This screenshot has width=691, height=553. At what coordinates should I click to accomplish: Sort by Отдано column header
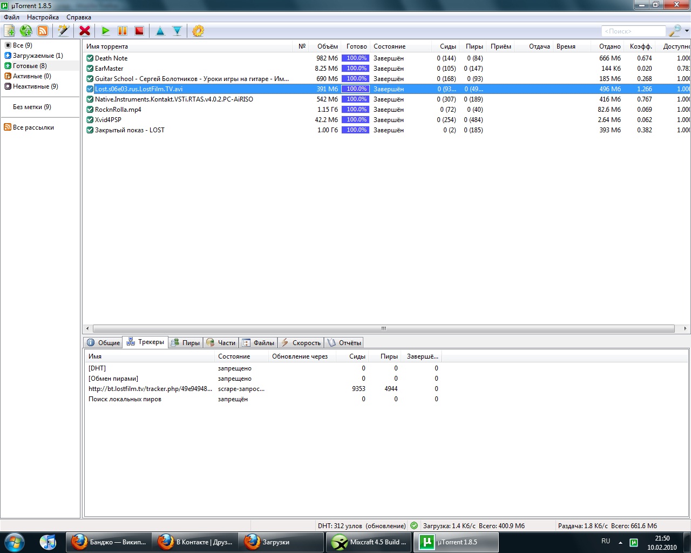coord(608,46)
